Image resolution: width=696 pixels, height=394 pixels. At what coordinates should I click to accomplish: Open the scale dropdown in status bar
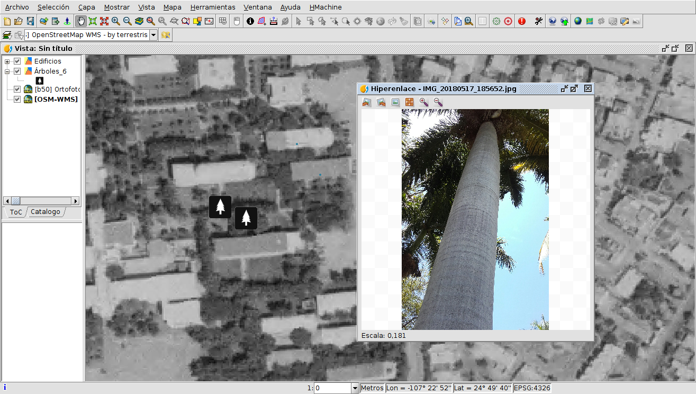[355, 388]
